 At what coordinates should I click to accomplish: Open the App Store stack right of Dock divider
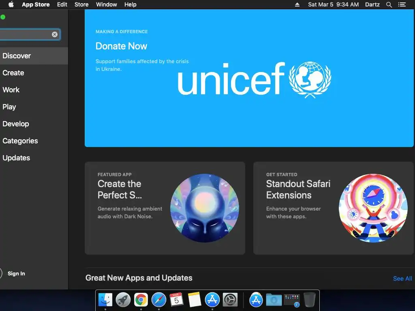point(256,300)
